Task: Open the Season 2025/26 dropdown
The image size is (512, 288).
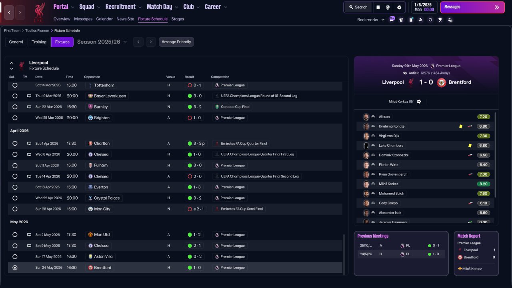Action: click(102, 42)
